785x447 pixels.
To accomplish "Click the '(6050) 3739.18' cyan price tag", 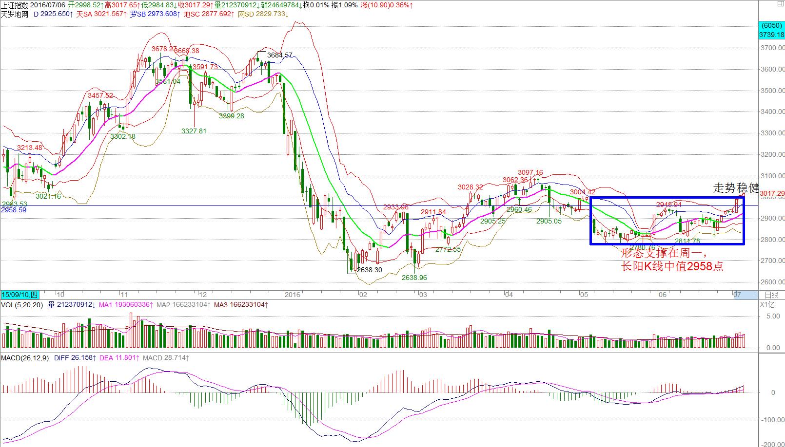I will [x=772, y=30].
